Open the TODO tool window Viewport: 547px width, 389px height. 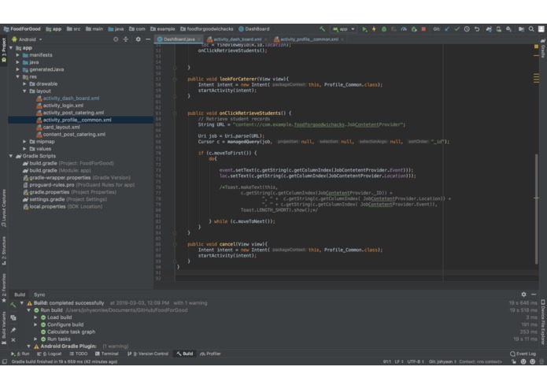[x=79, y=354]
